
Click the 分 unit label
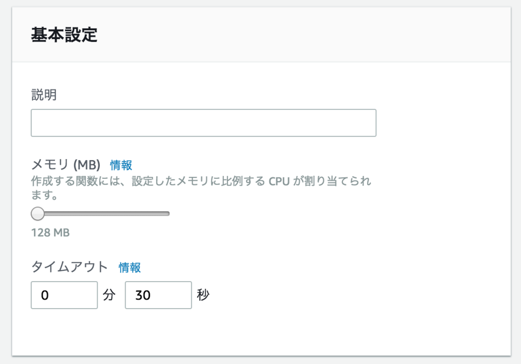[x=108, y=295]
